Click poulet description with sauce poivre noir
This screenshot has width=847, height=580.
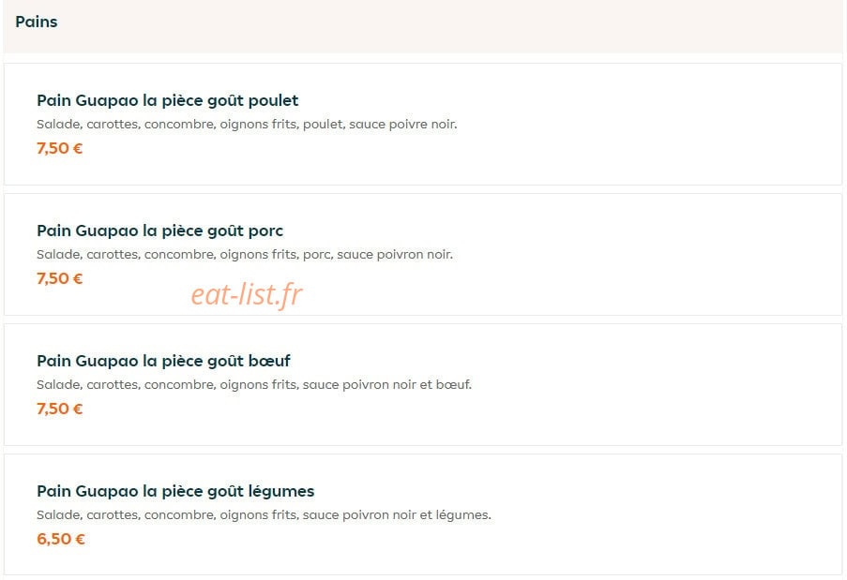247,125
